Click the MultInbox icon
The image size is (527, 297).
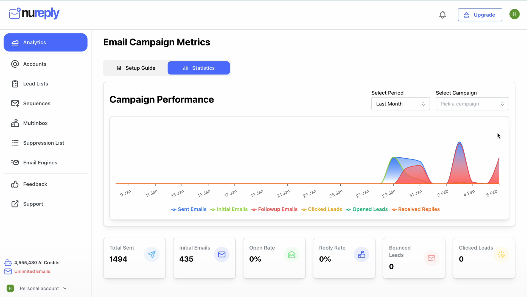tap(15, 123)
